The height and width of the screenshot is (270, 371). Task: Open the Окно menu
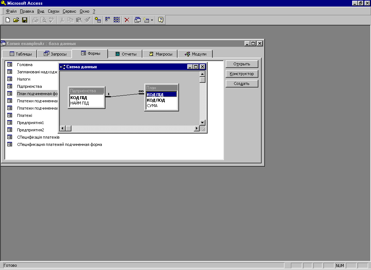click(84, 11)
